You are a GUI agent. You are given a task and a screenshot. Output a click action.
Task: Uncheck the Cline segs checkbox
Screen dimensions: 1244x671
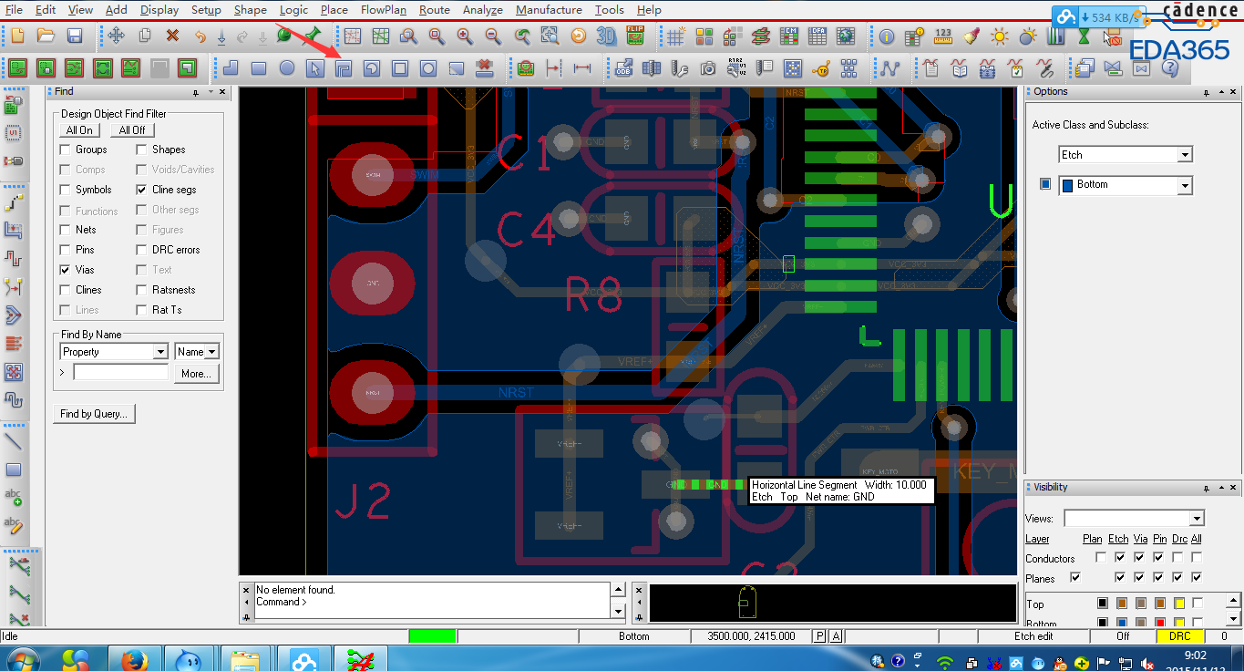(x=142, y=190)
